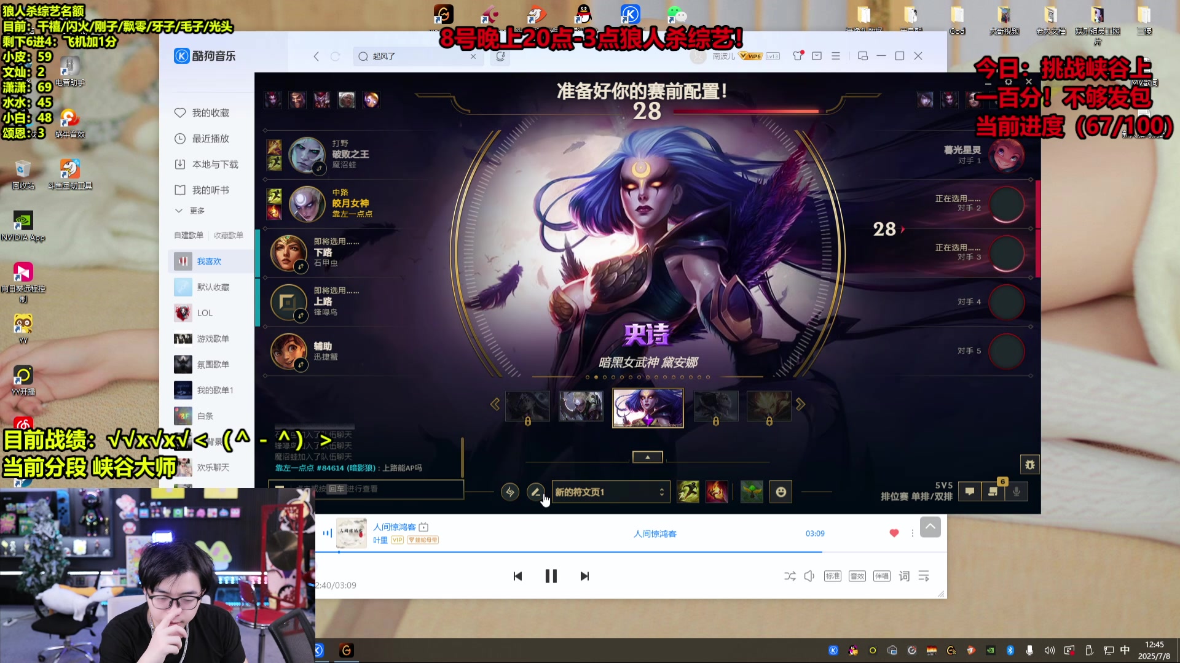The image size is (1180, 663).
Task: Switch to 收藏歌单 tab
Action: coord(228,235)
